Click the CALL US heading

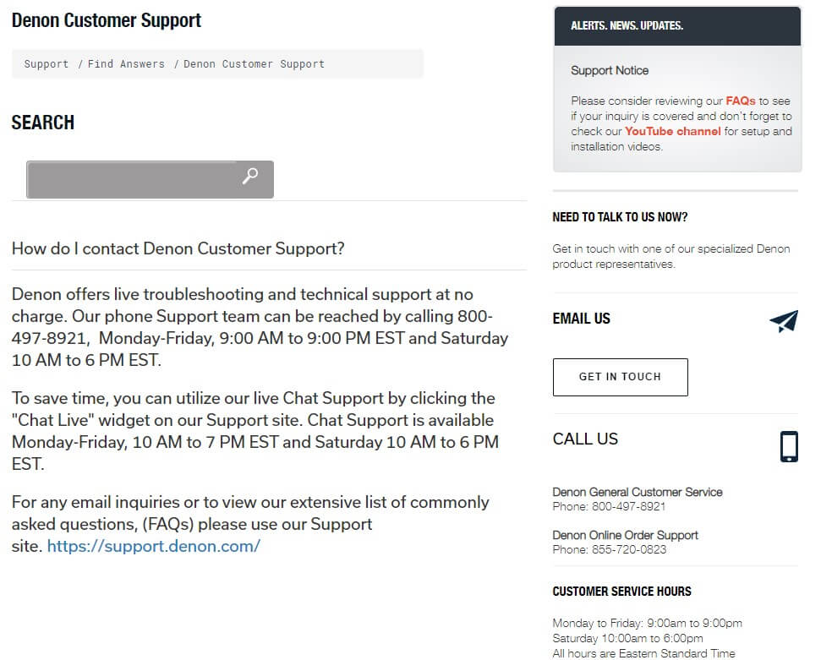585,439
